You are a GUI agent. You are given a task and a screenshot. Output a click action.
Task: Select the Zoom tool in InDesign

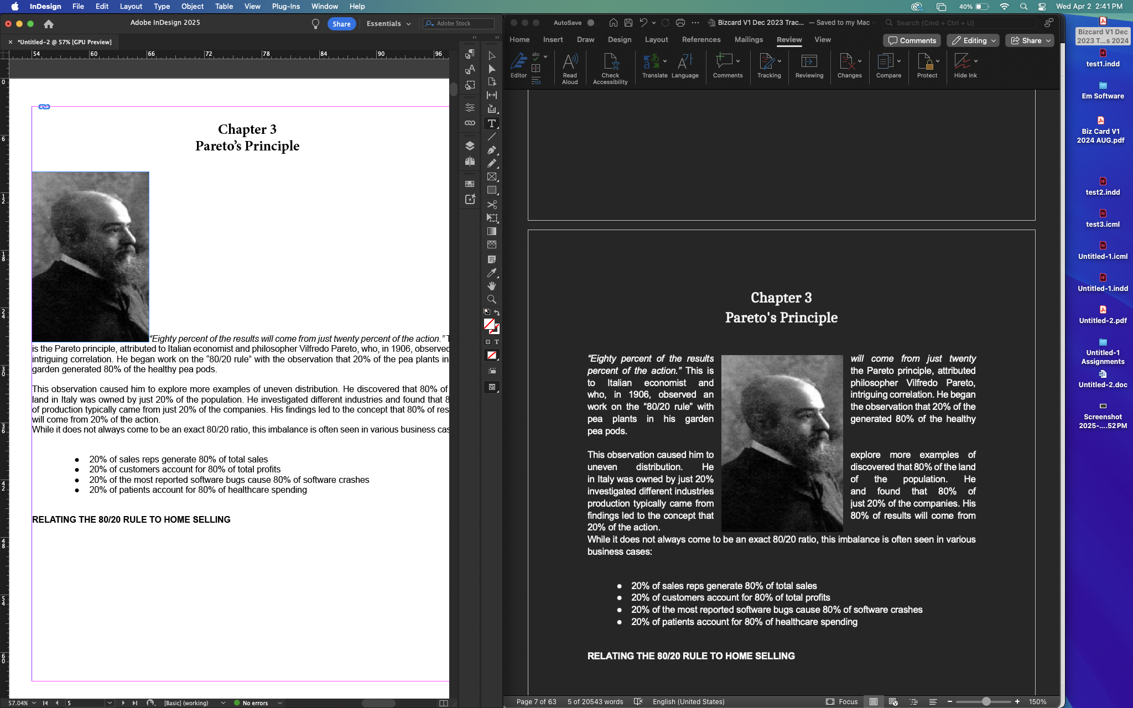click(492, 299)
